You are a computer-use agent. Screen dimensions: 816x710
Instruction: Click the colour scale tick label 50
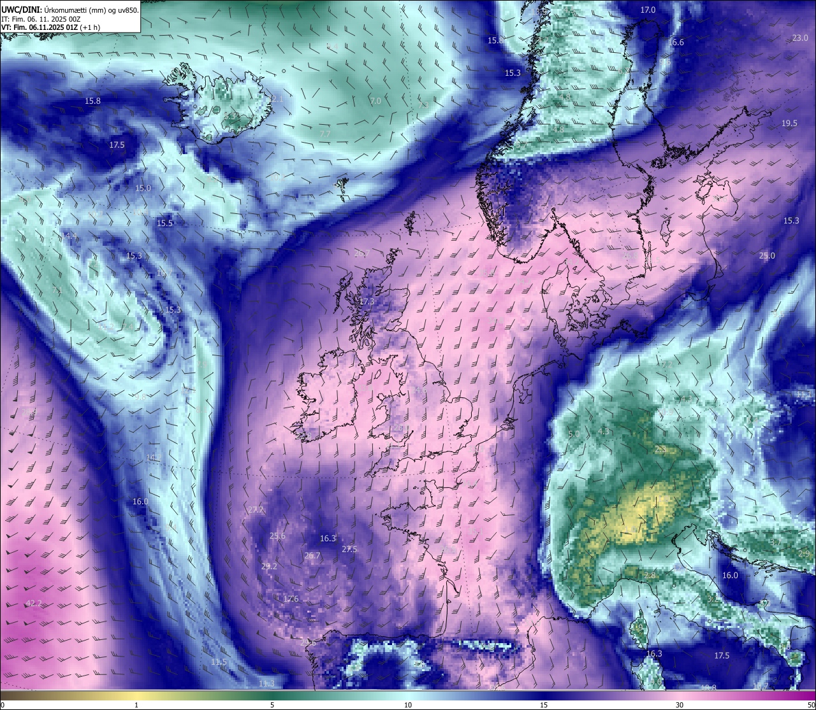(810, 705)
